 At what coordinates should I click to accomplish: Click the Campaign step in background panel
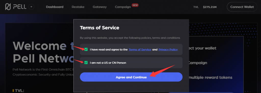point(198,63)
